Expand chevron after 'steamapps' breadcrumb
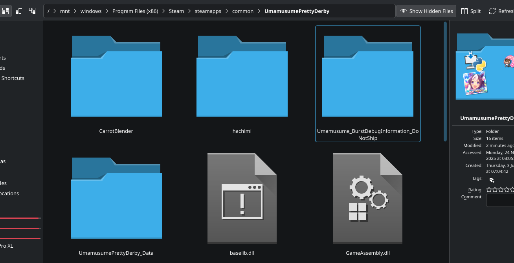This screenshot has width=514, height=263. pos(227,11)
